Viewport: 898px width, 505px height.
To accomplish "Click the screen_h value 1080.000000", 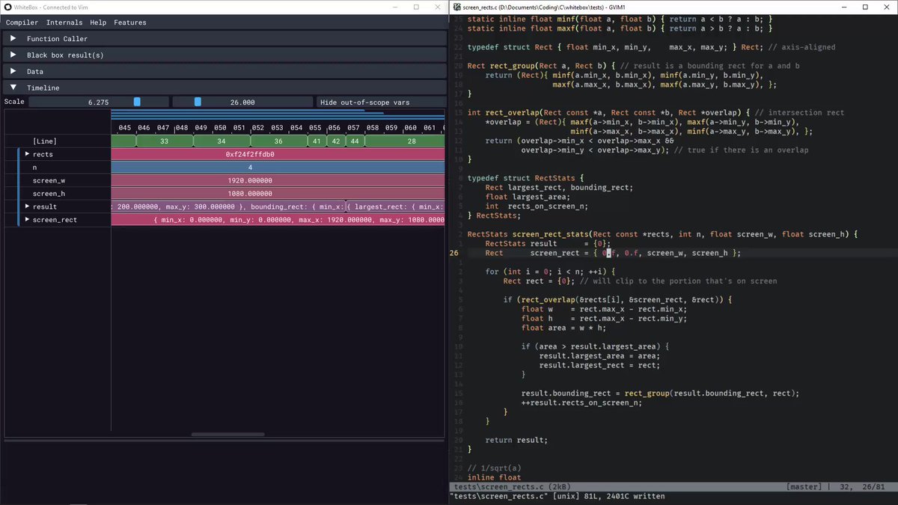I will coord(250,194).
